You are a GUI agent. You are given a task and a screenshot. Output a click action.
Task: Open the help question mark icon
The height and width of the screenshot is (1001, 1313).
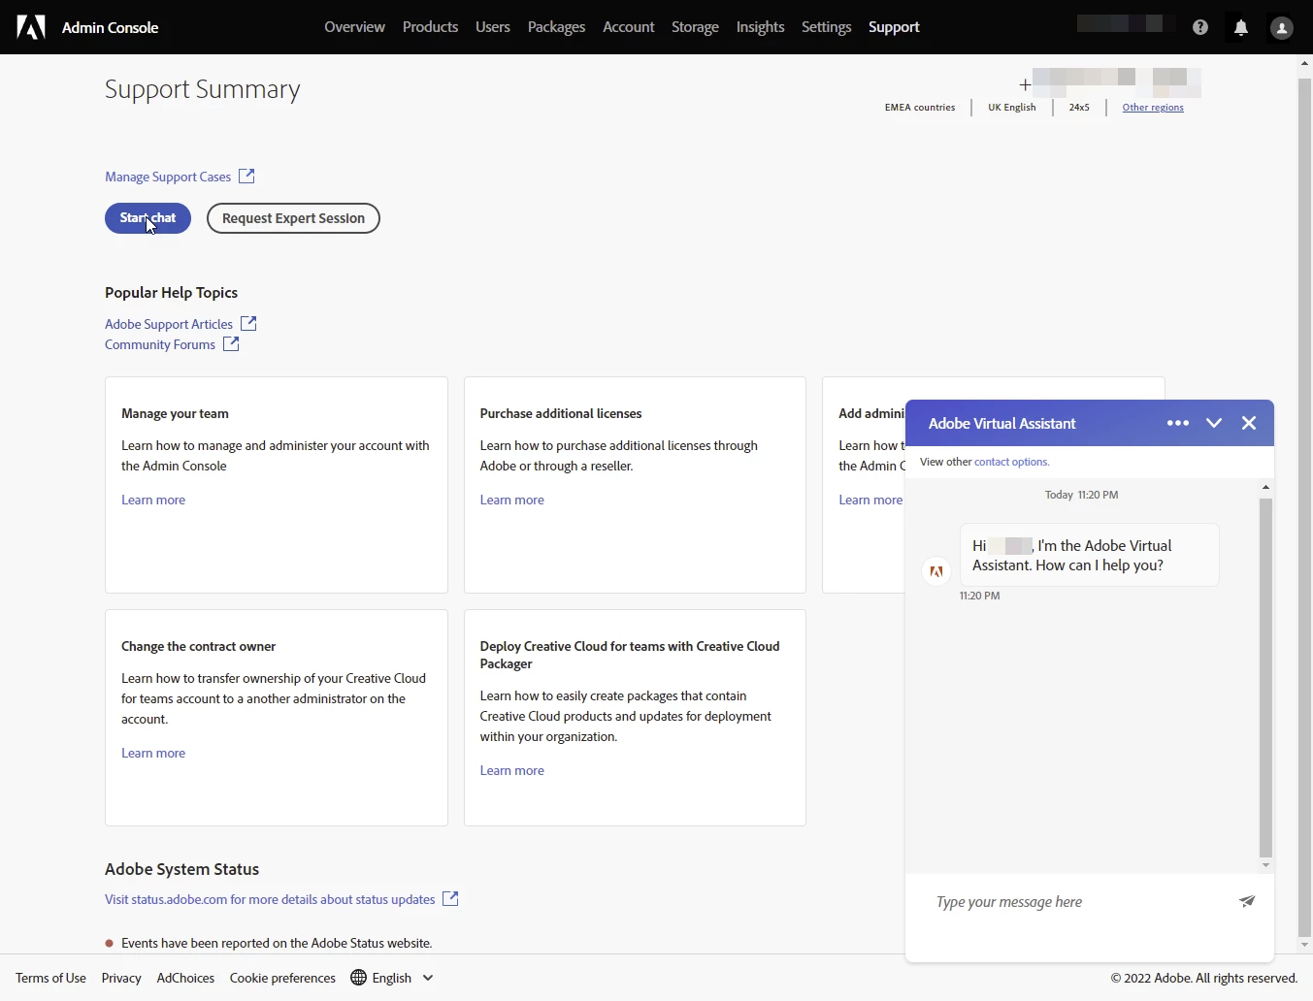coord(1200,27)
